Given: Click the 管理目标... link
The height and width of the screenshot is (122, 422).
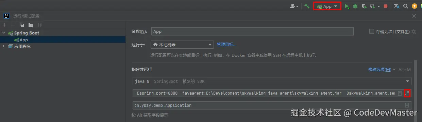Looking at the screenshot, I should [226, 44].
